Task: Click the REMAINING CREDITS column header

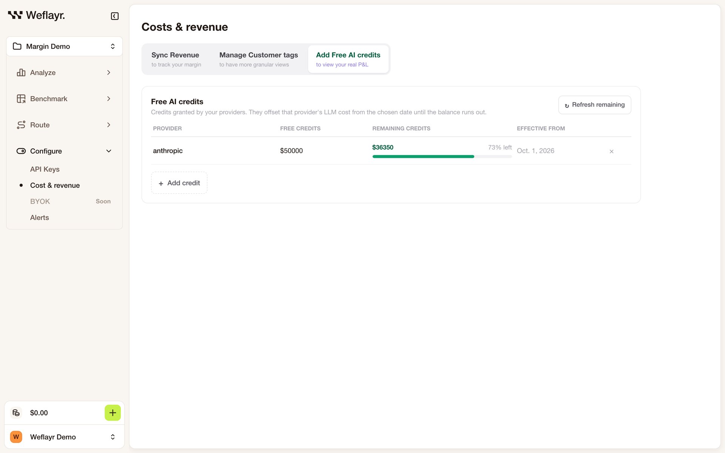Action: pyautogui.click(x=401, y=128)
